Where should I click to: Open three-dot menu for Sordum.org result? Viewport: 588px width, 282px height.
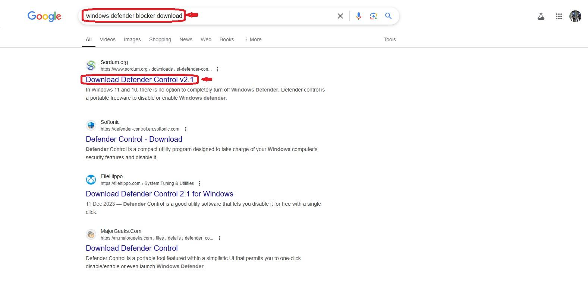217,69
